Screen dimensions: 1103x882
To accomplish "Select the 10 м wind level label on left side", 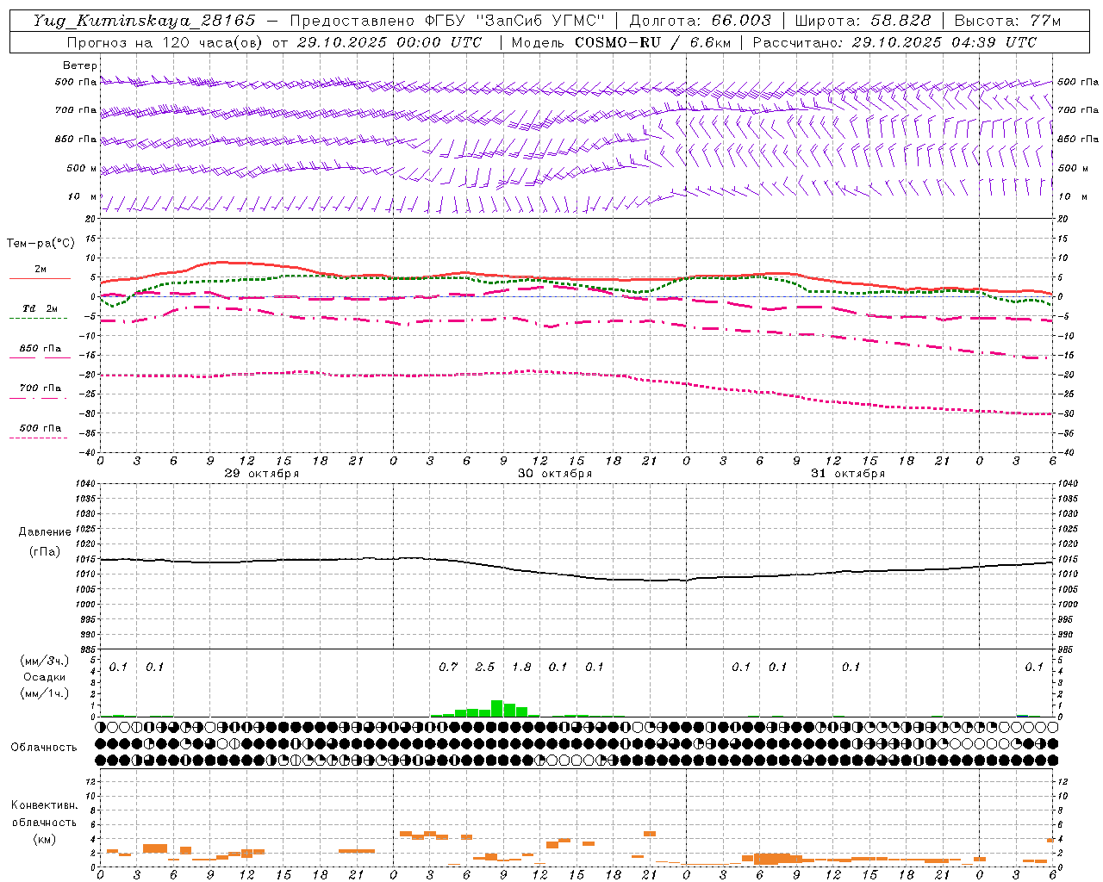I will click(83, 196).
